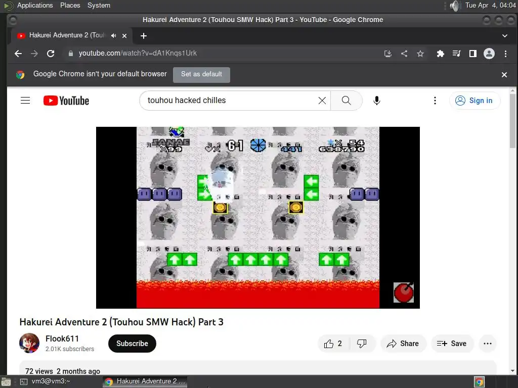Bookmark this page with the star
The image size is (518, 388).
pyautogui.click(x=420, y=54)
